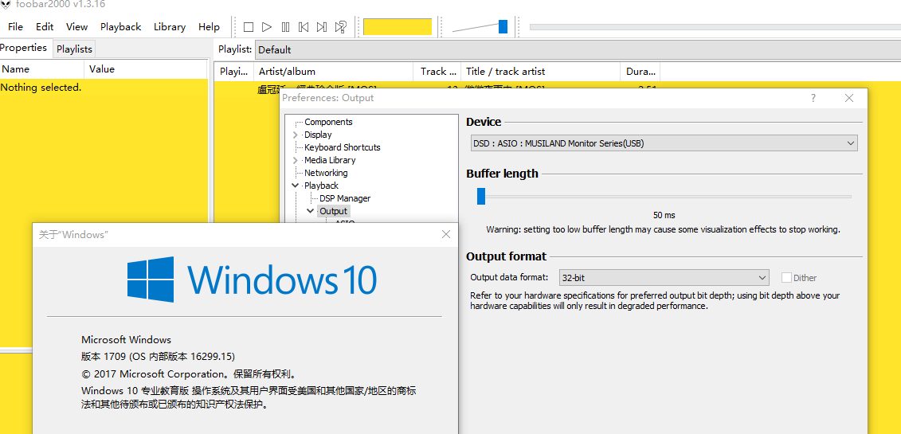This screenshot has height=434, width=901.
Task: Toggle the Dither checkbox
Action: [x=786, y=278]
